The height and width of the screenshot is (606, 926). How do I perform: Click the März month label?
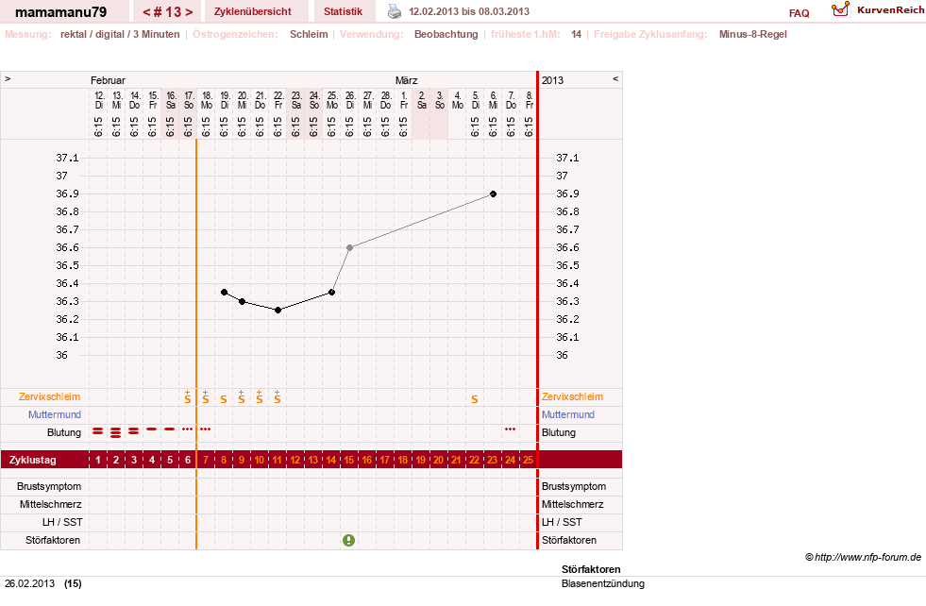[x=406, y=80]
